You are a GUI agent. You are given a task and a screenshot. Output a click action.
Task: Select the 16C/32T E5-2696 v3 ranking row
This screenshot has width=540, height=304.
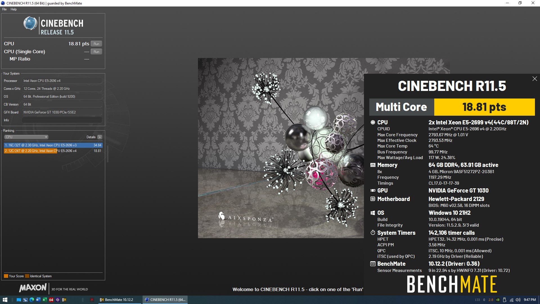tap(53, 145)
